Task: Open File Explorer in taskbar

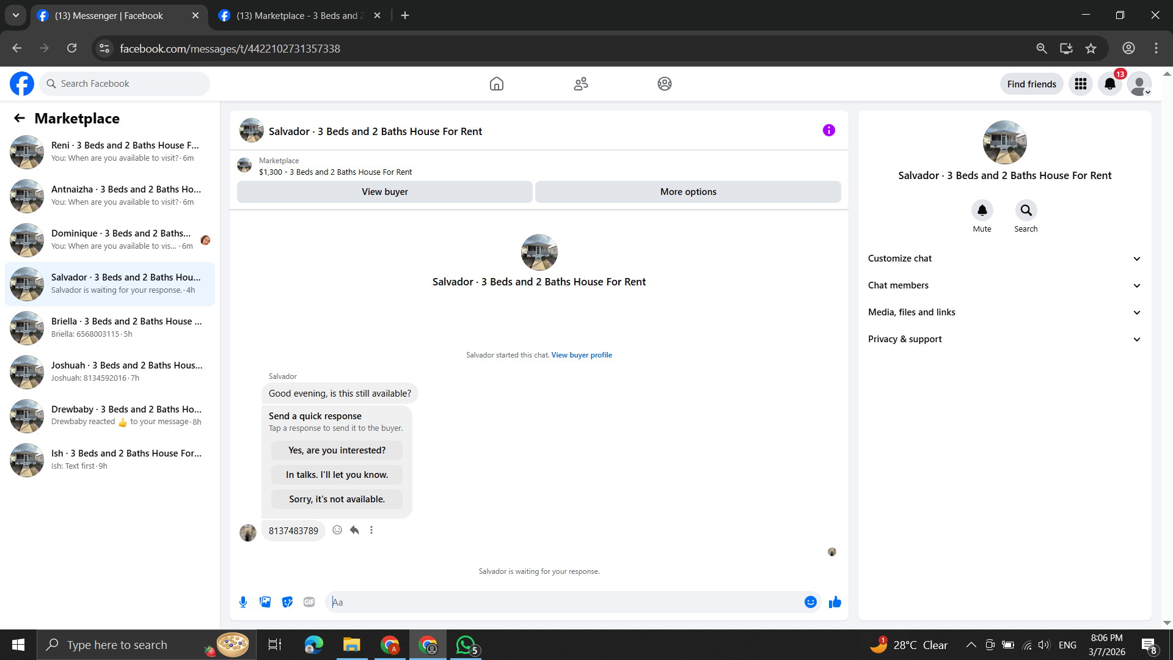Action: (351, 645)
